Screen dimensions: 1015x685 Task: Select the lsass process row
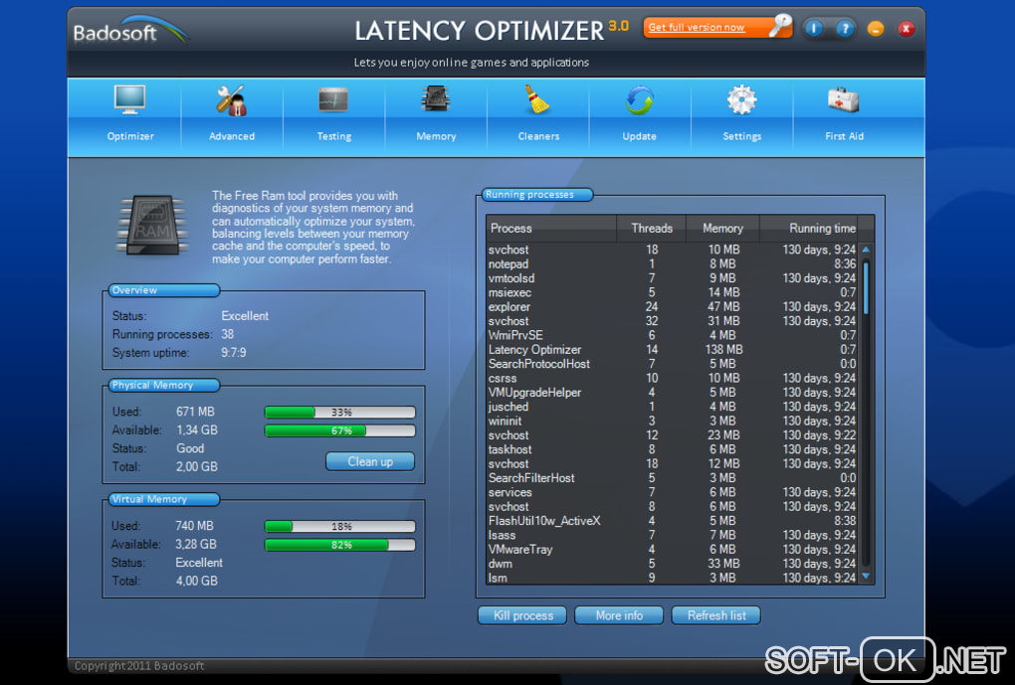pyautogui.click(x=672, y=535)
